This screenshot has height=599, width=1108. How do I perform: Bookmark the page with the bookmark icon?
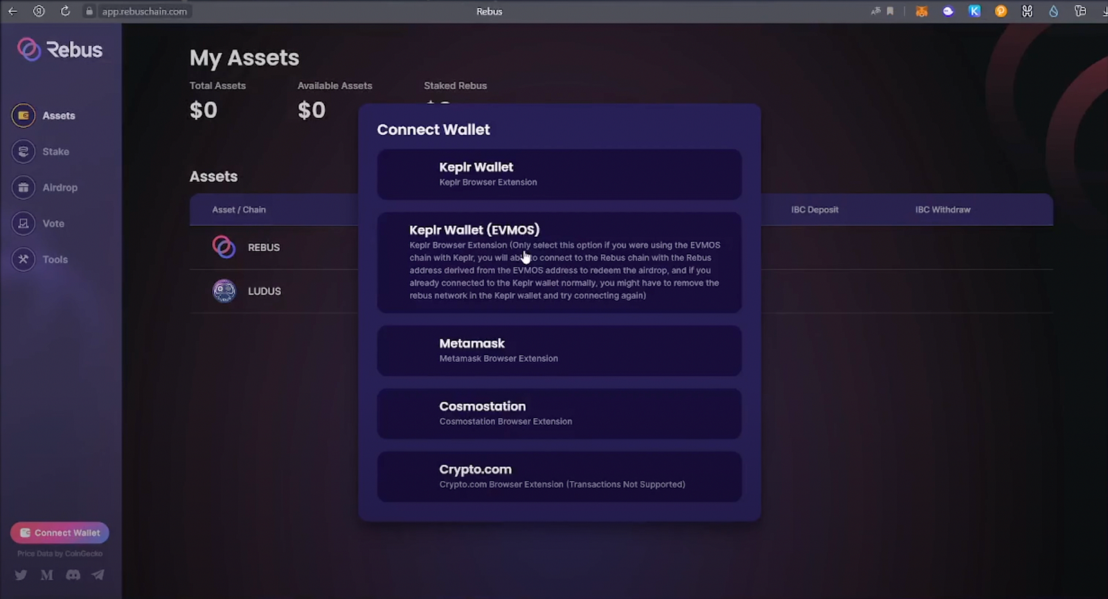tap(891, 11)
